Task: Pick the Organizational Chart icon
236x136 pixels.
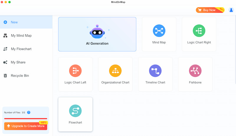Action: tap(115, 71)
